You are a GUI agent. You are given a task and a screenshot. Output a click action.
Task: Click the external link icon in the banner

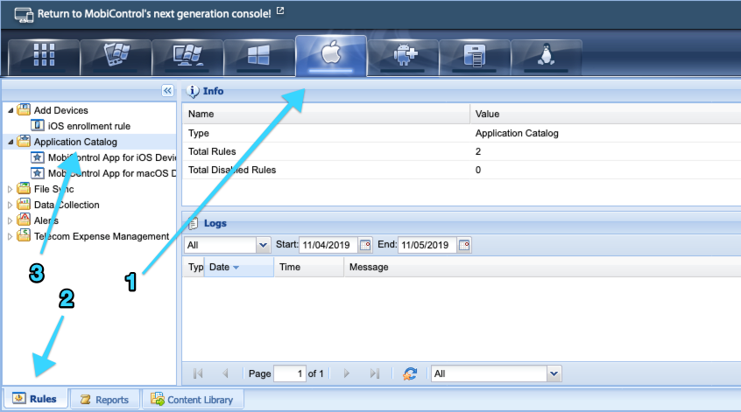[x=280, y=10]
